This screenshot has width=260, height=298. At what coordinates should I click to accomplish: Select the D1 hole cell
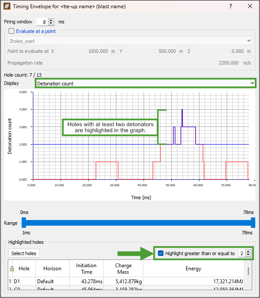pyautogui.click(x=24, y=281)
